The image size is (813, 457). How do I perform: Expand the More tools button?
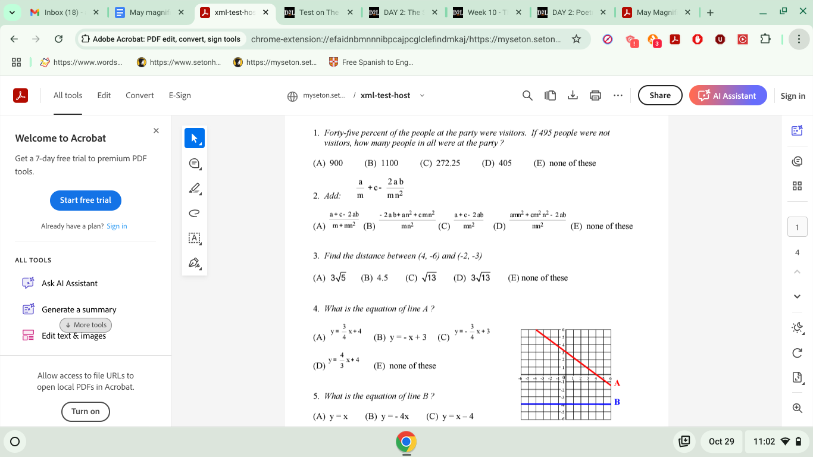click(x=86, y=325)
